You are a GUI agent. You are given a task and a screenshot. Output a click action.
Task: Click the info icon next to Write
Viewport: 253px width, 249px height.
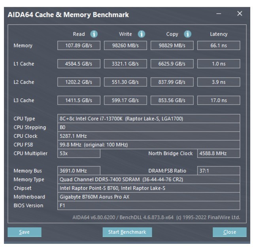pyautogui.click(x=142, y=34)
